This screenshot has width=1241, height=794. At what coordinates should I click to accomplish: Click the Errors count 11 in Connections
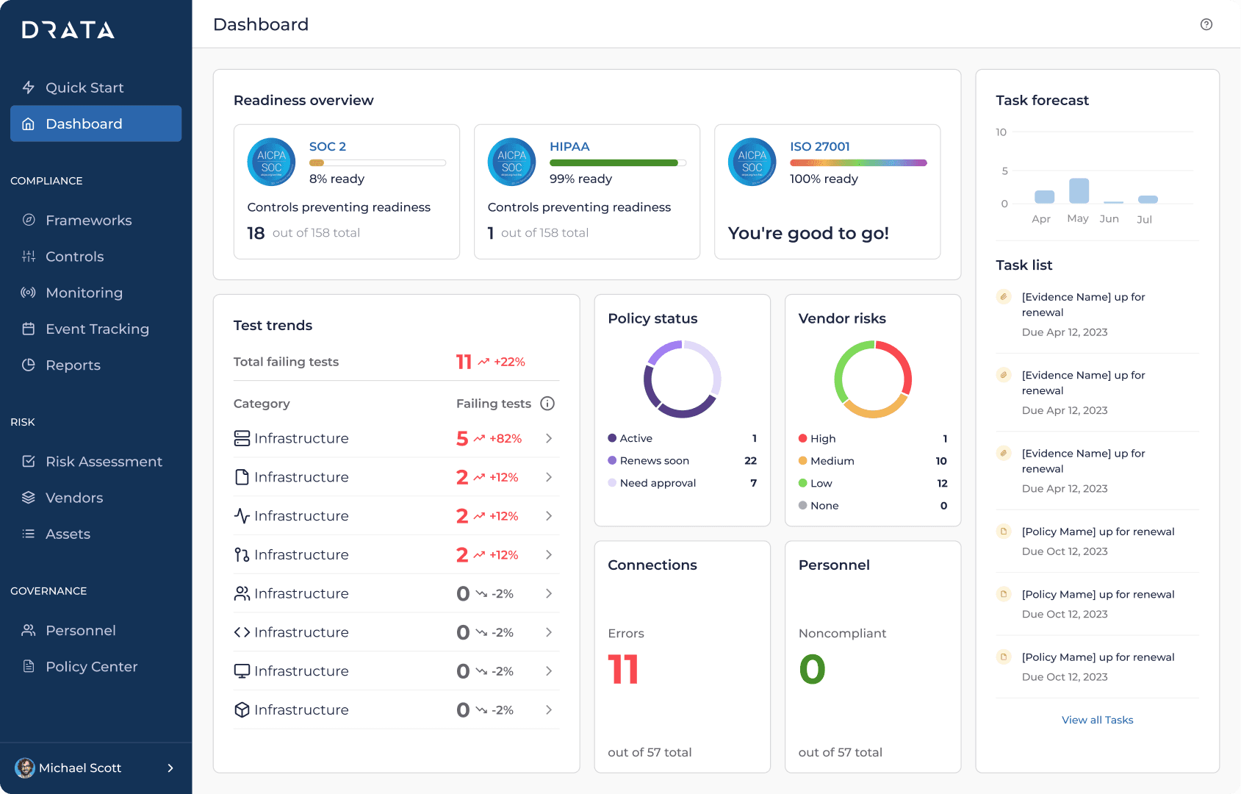[x=623, y=670]
